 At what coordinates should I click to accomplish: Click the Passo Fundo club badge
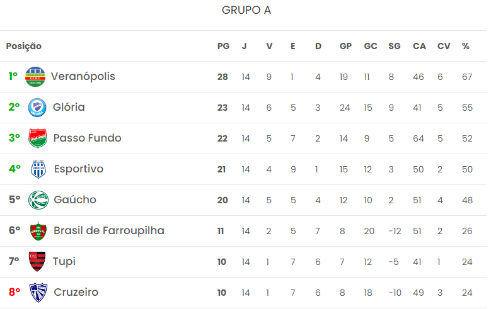38,138
